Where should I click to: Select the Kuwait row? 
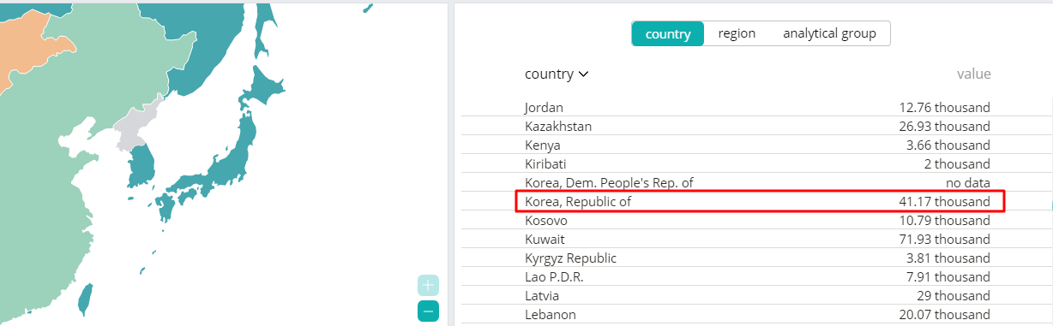click(x=757, y=239)
